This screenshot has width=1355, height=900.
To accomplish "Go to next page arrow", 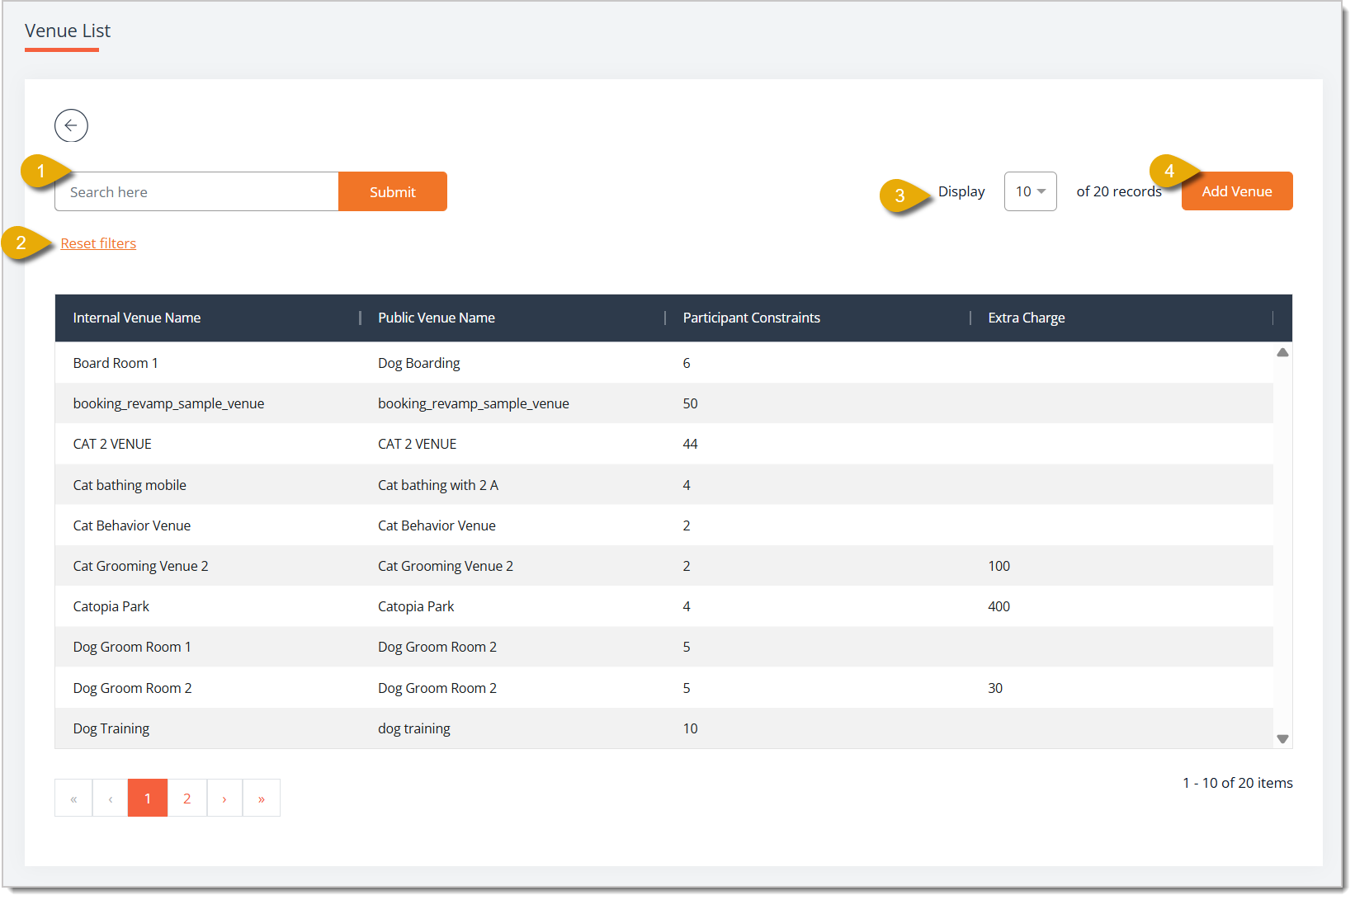I will 224,798.
